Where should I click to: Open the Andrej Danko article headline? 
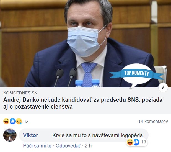[83, 103]
